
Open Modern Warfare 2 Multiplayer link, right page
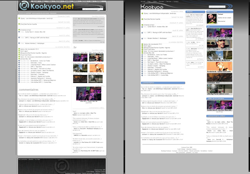(x=157, y=39)
